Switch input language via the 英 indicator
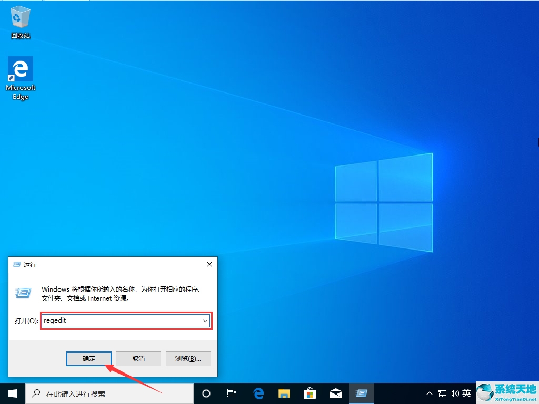 [x=467, y=393]
